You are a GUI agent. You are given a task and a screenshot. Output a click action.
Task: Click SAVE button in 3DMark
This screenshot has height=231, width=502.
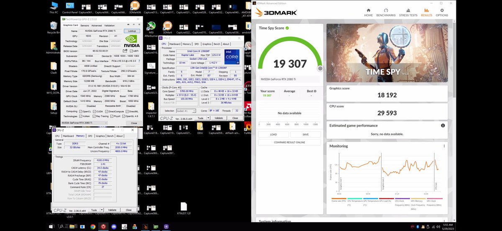tap(305, 135)
